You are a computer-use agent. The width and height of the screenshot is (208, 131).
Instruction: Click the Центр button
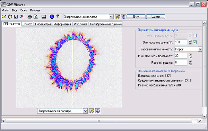click(x=156, y=17)
